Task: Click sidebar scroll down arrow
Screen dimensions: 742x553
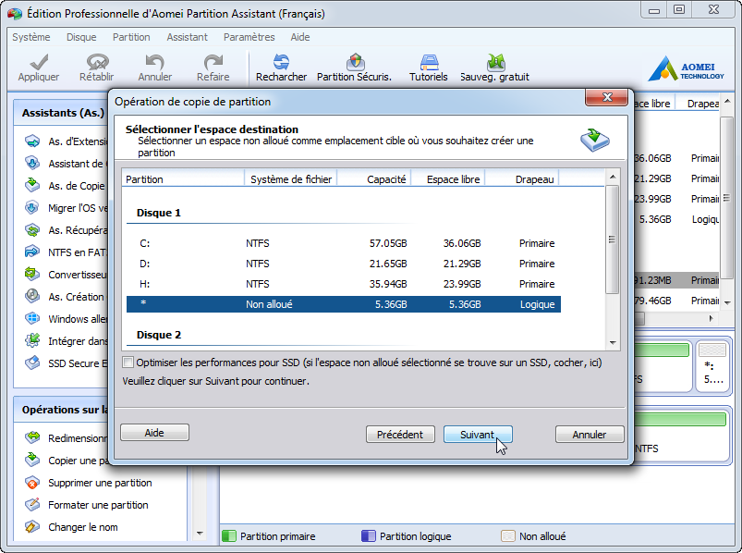Action: tap(200, 534)
